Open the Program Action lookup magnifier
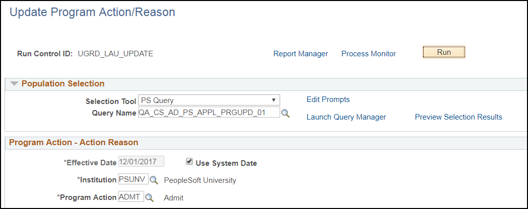Screen dimensions: 528x209 (x=150, y=197)
